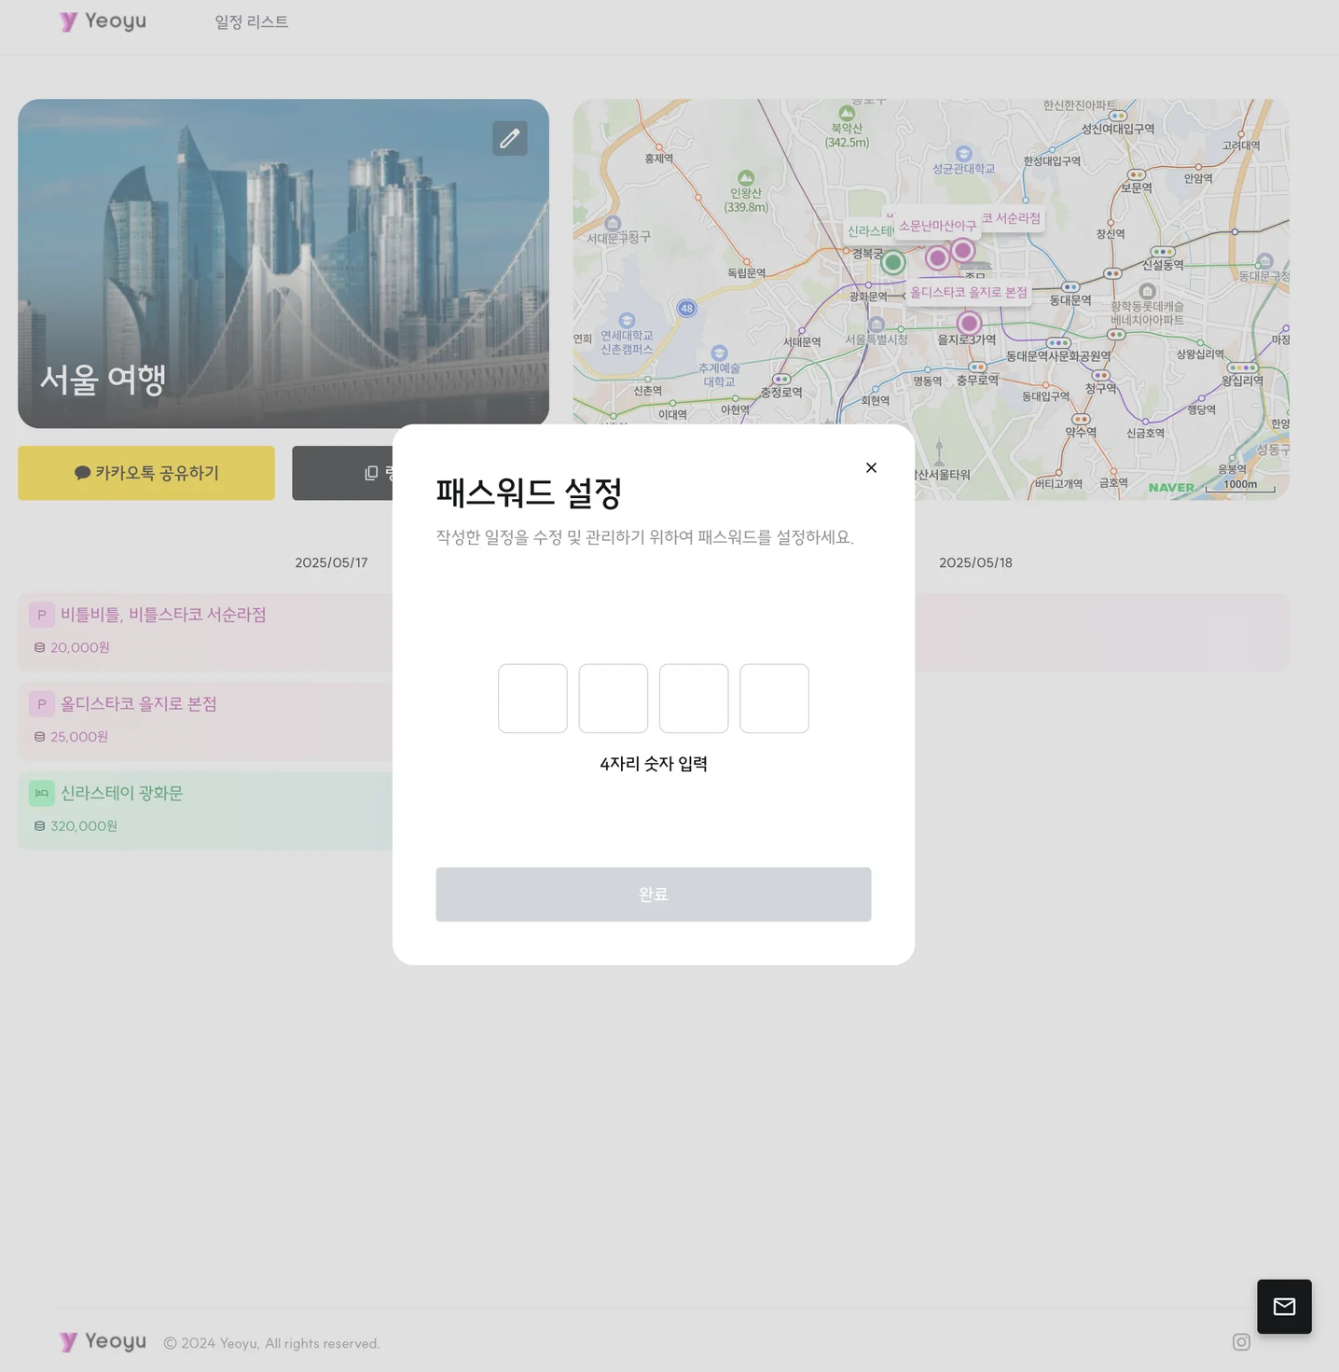Open the 일정 리스트 menu
This screenshot has height=1372, width=1339.
tap(252, 21)
